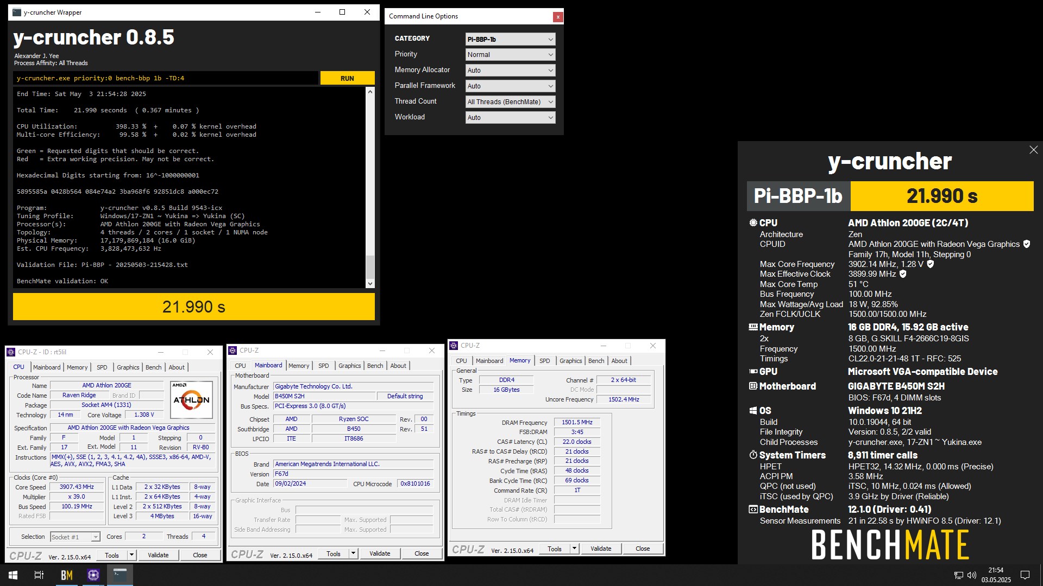The image size is (1043, 586).
Task: Open the CPU-Z taskbar icon
Action: 93,575
